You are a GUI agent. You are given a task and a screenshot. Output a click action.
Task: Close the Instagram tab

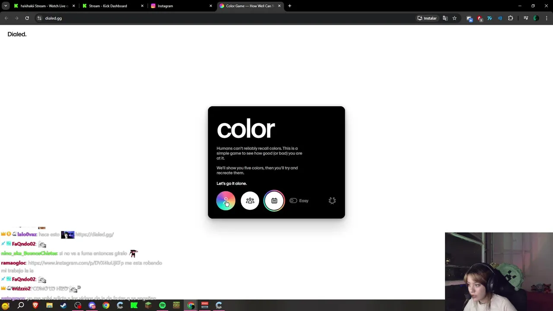211,6
